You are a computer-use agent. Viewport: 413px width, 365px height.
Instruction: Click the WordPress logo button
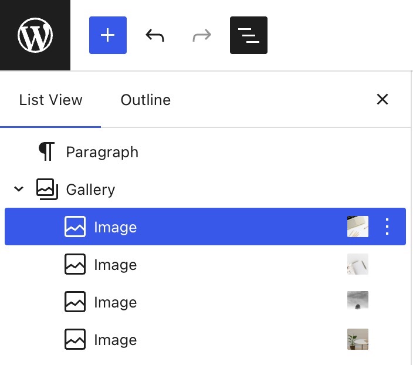(x=35, y=35)
